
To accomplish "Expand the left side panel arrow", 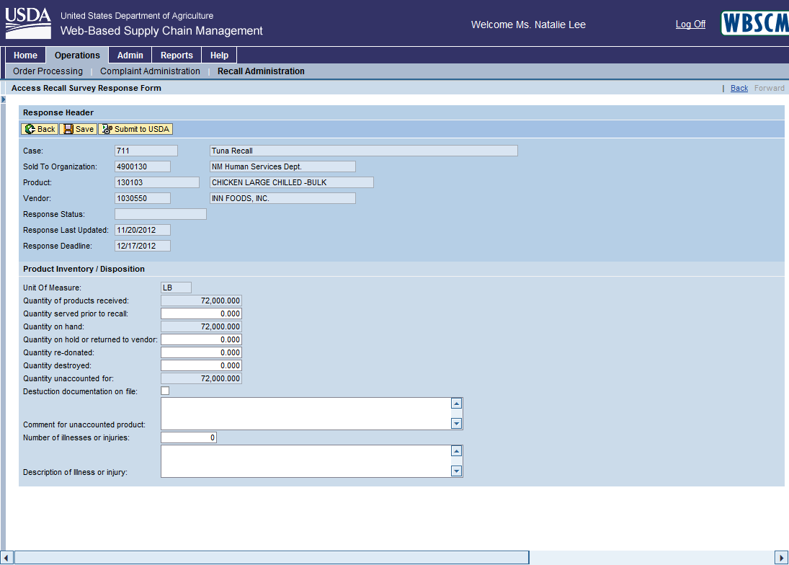I will (x=3, y=99).
